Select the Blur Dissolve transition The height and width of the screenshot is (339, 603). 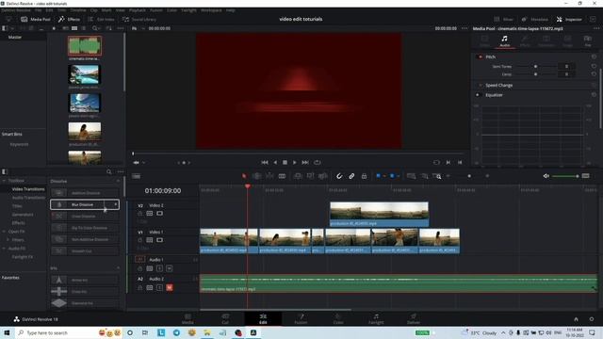pyautogui.click(x=85, y=204)
